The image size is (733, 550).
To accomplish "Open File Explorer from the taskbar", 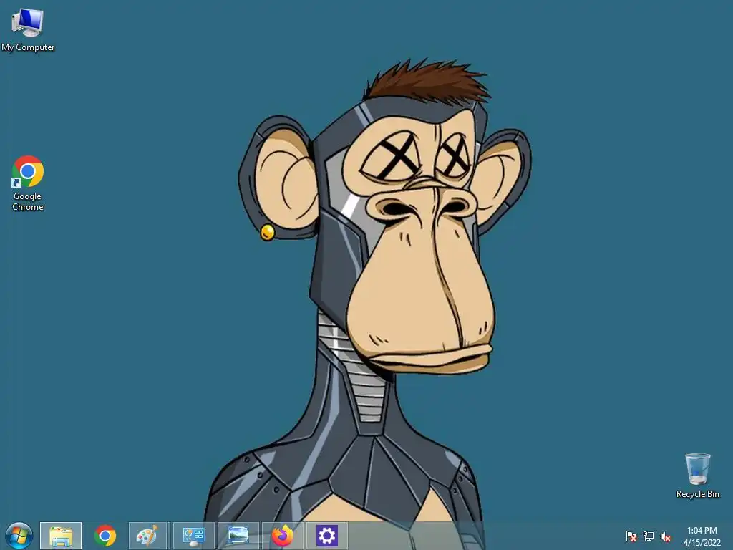I will click(61, 536).
